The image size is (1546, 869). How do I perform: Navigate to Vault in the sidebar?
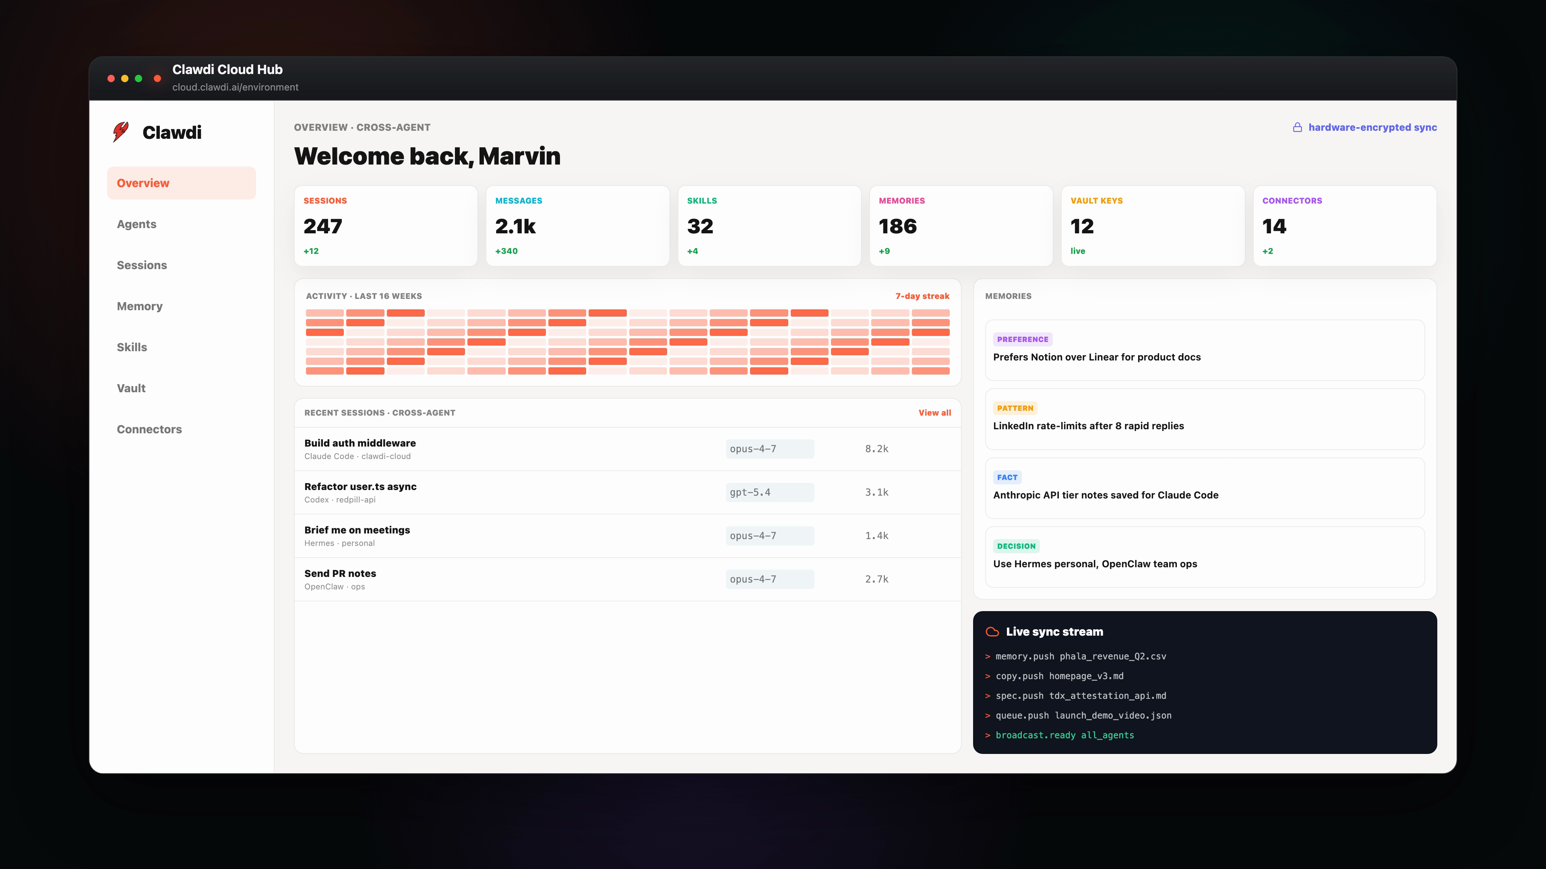(x=181, y=388)
